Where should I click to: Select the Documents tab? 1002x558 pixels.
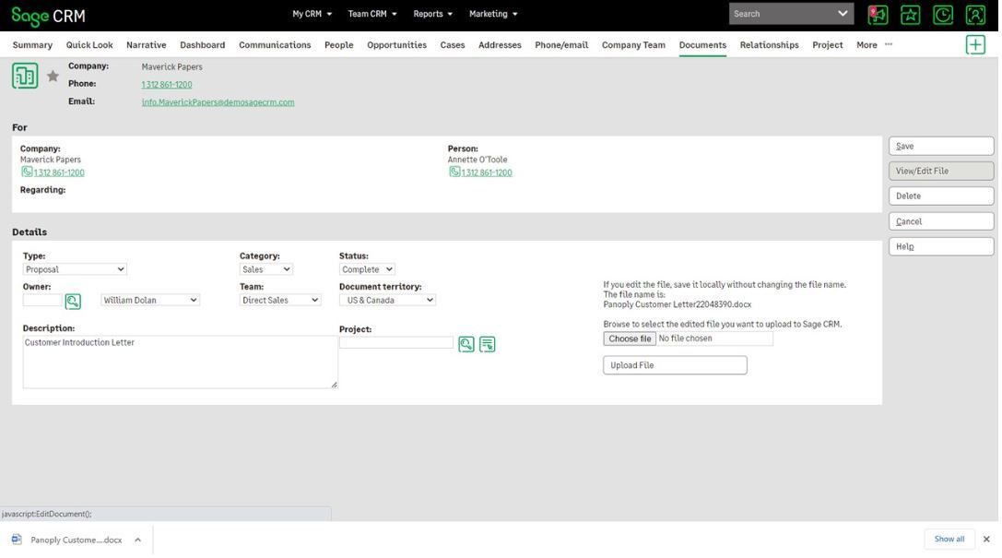[x=702, y=45]
